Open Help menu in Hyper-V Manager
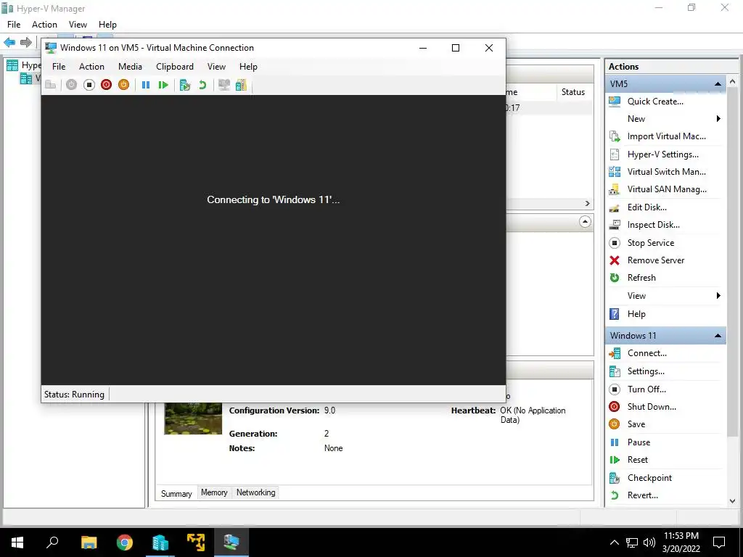 tap(107, 25)
